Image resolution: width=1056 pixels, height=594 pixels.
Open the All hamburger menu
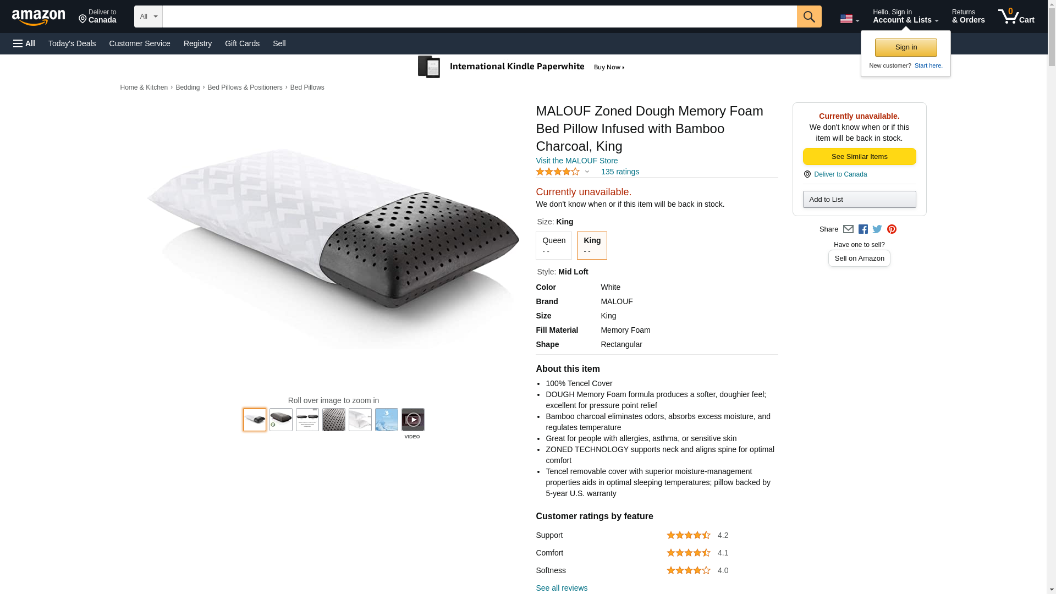pos(24,43)
